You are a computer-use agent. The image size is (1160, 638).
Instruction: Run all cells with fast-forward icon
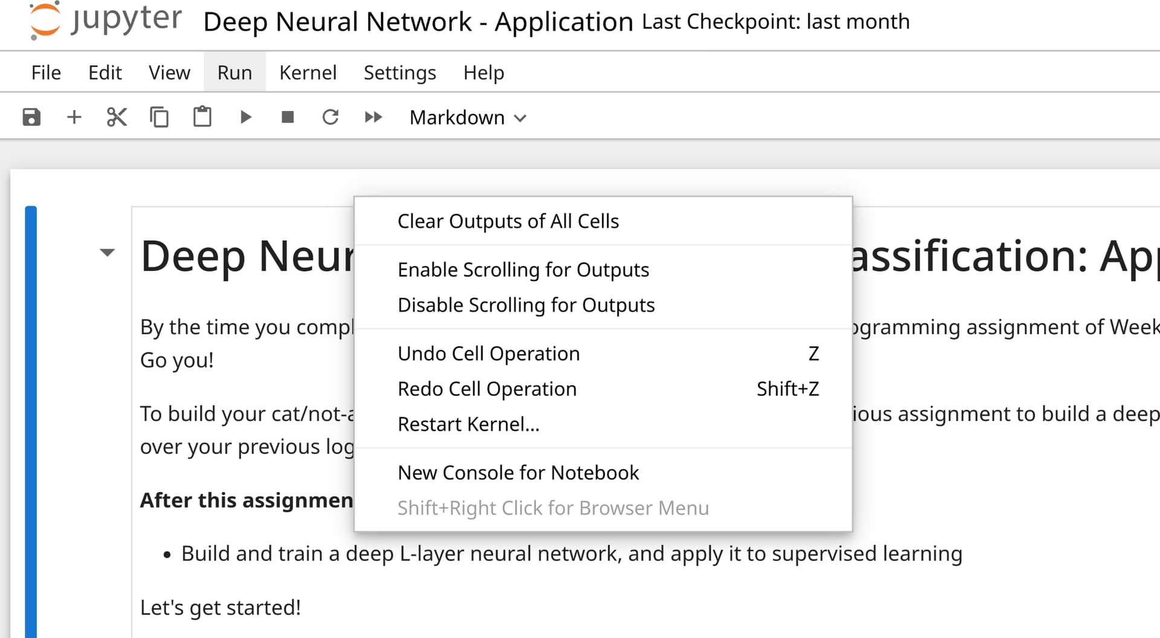click(x=373, y=116)
